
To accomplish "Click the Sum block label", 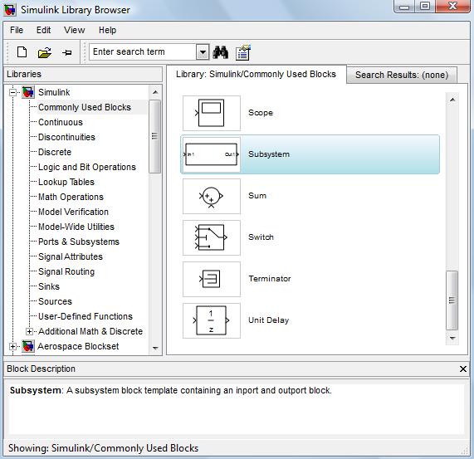I will (x=257, y=196).
